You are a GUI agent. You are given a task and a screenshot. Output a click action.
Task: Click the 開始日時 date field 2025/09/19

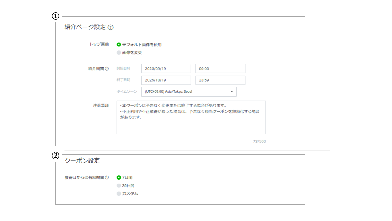coord(166,69)
